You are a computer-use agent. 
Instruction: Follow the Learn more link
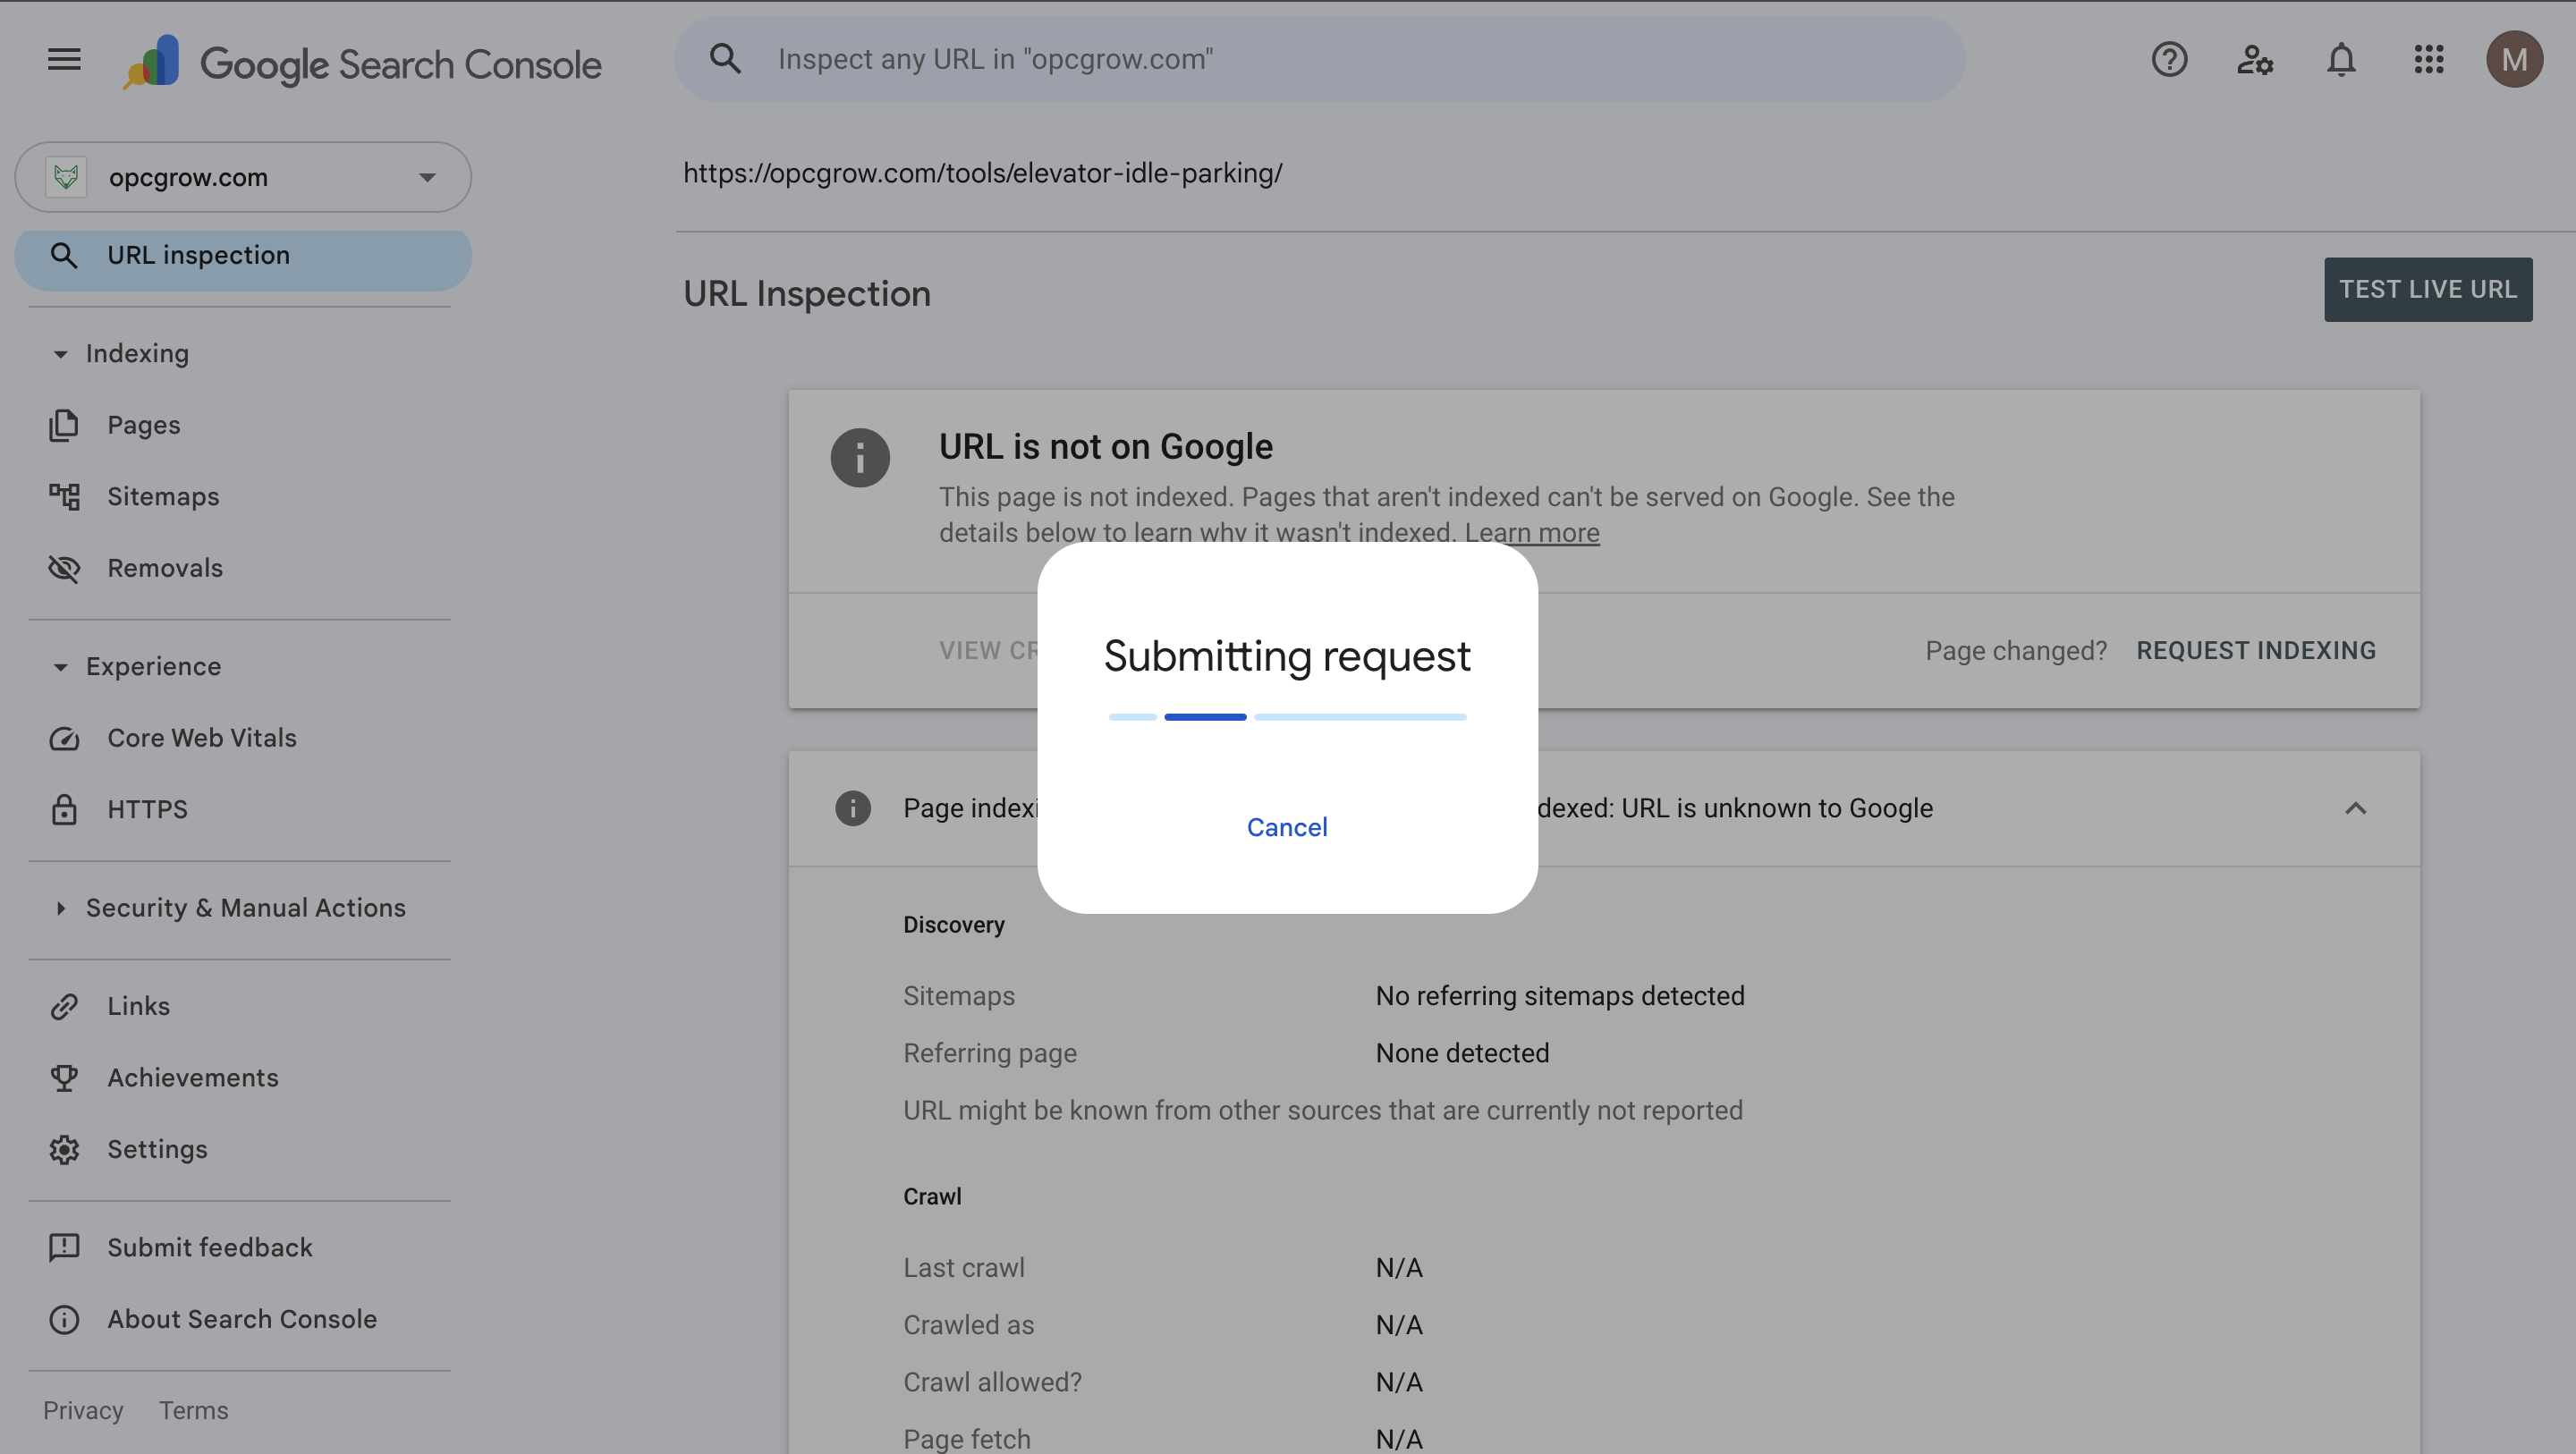(x=1532, y=533)
